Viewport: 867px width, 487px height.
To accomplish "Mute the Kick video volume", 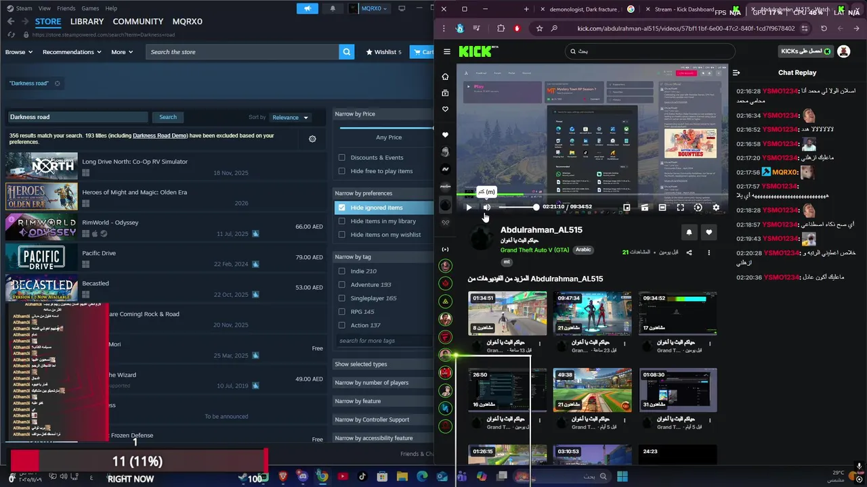I will click(486, 207).
